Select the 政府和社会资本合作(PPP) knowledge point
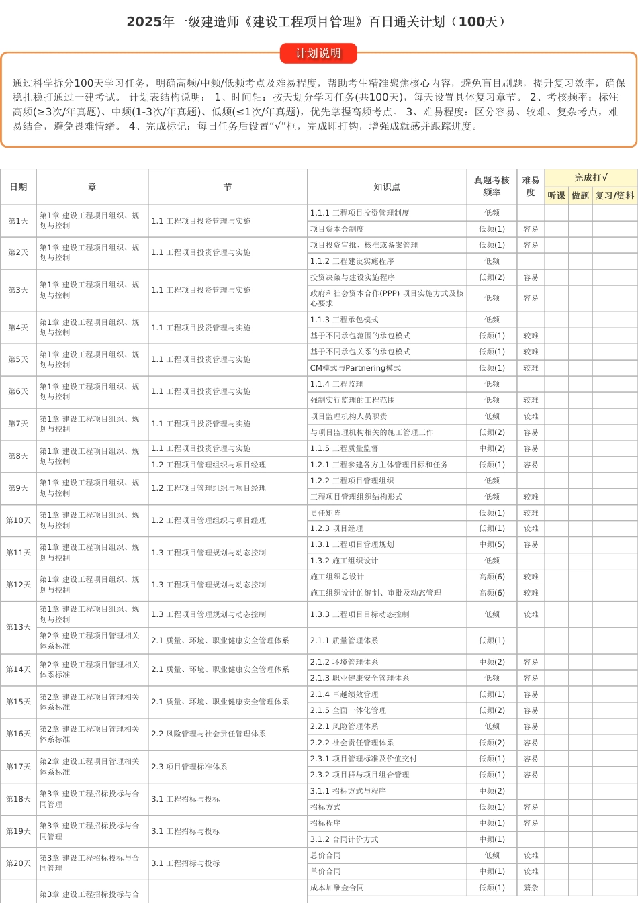Screen dimensions: 638x903 tap(387, 298)
